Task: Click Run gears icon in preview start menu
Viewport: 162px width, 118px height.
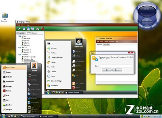Action: pos(74,76)
